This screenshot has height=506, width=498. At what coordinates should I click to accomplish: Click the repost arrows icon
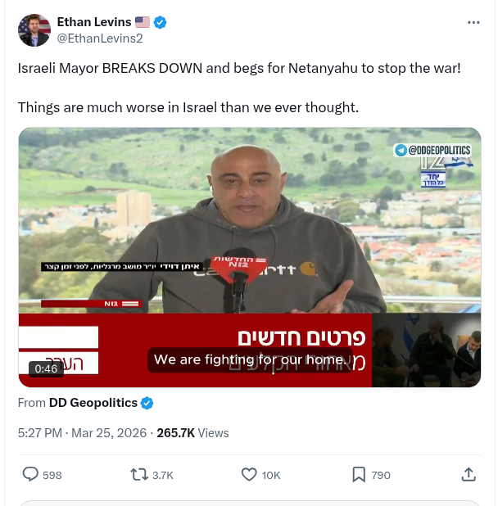139,475
